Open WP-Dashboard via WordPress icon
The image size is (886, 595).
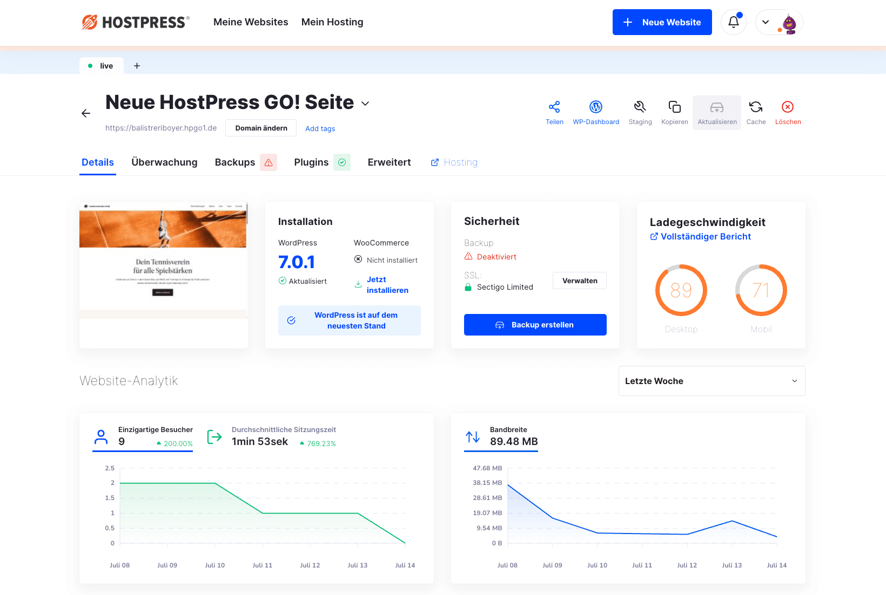[596, 107]
